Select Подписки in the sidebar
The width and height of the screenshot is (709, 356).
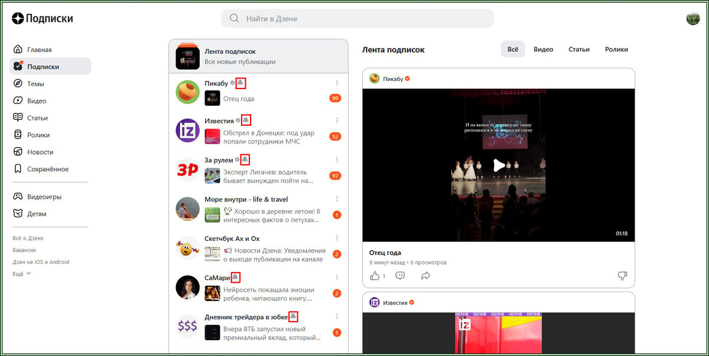[50, 67]
